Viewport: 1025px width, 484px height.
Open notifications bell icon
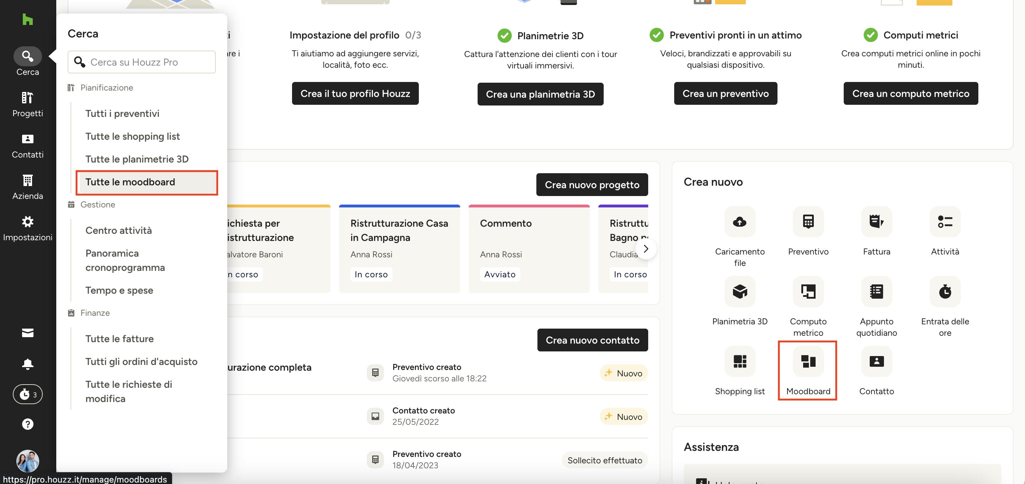pos(27,364)
